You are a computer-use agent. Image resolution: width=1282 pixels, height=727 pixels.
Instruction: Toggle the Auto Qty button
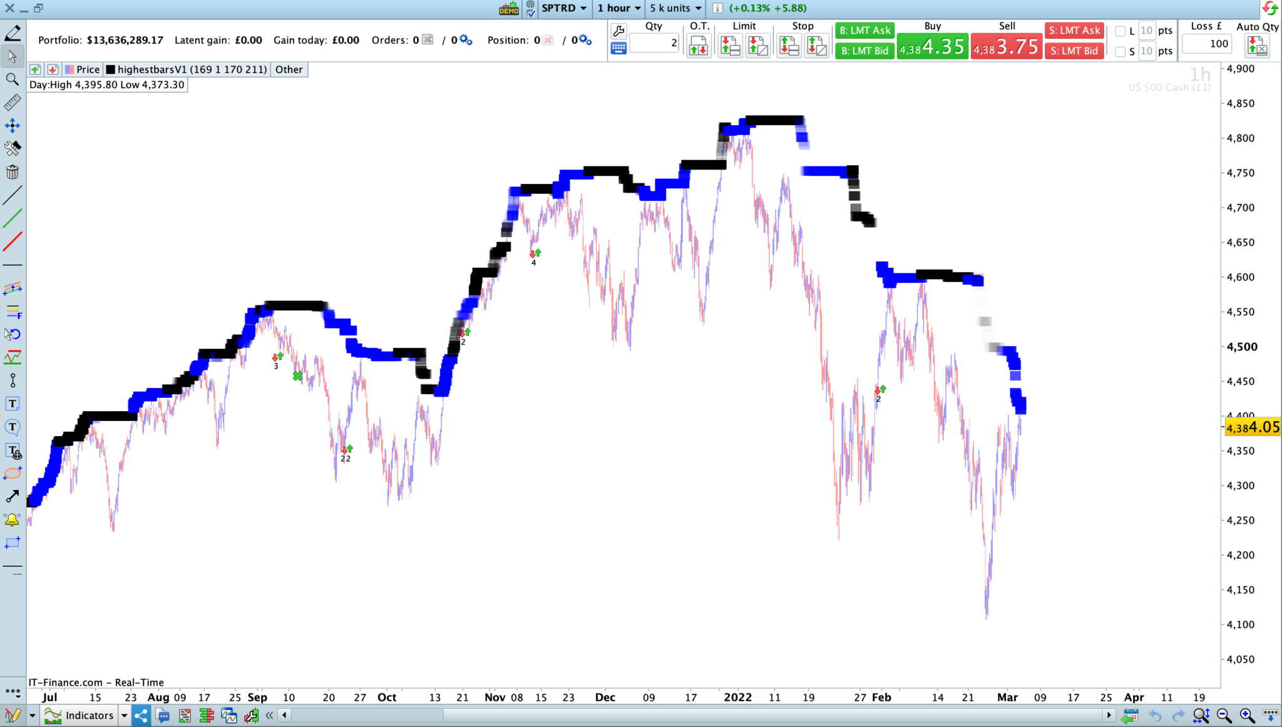tap(1256, 46)
